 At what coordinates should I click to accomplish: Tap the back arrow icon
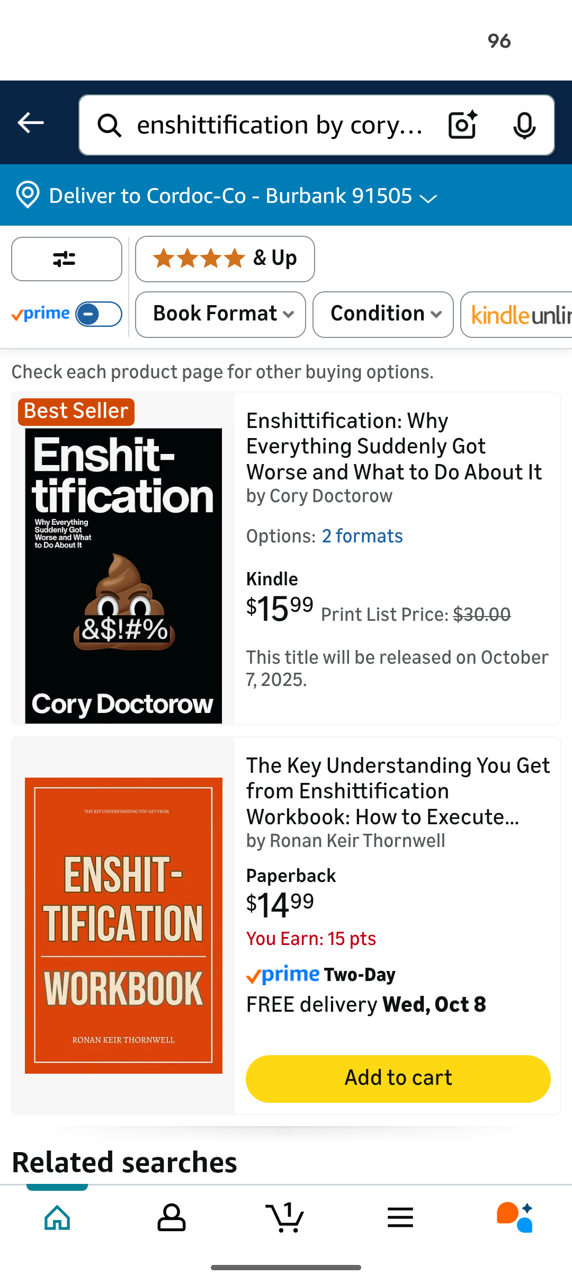(x=31, y=123)
